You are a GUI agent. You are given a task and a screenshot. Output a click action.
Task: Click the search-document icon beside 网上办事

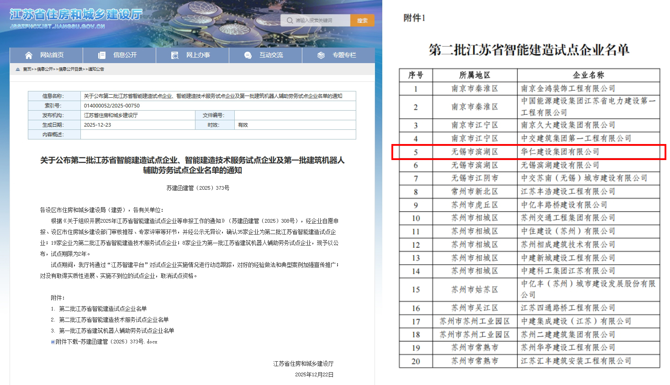point(174,55)
